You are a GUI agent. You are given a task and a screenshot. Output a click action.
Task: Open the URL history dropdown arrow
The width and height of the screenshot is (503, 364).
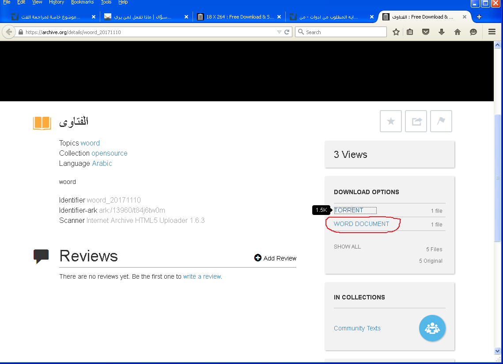(x=279, y=32)
